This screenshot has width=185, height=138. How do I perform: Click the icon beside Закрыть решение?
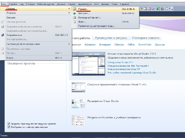tap(3, 22)
